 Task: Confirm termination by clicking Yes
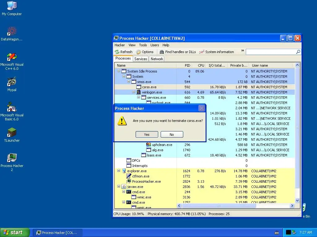point(147,135)
